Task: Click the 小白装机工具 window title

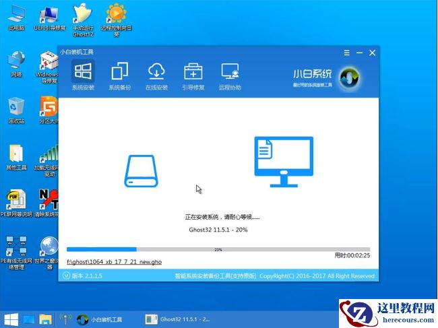Action: [x=77, y=52]
